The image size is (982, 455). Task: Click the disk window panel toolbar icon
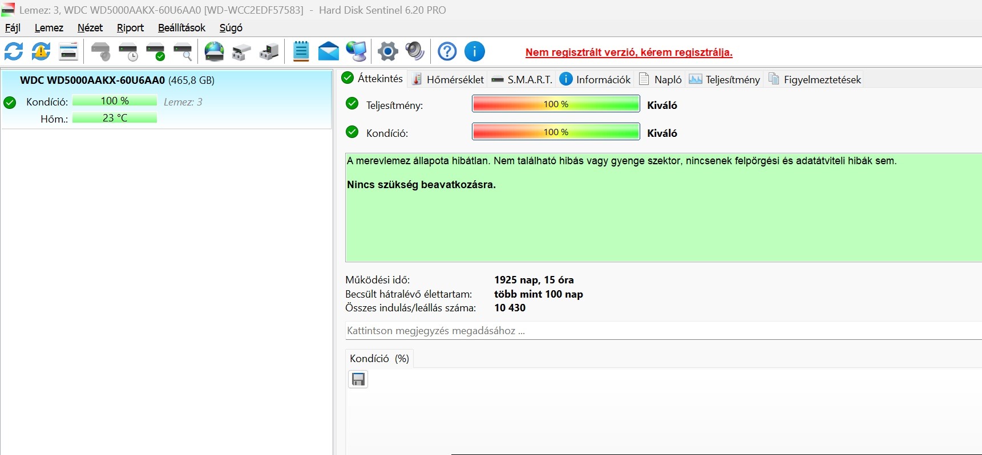coord(68,51)
